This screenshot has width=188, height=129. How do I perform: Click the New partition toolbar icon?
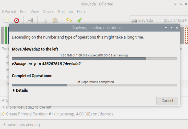pyautogui.click(x=6, y=20)
